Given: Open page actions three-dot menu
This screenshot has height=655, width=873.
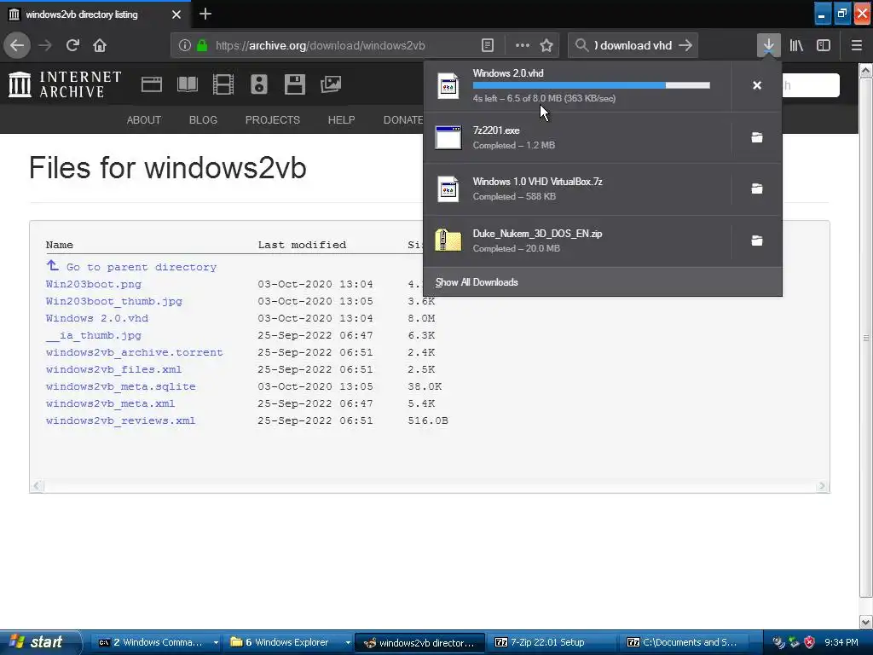Looking at the screenshot, I should pos(523,45).
